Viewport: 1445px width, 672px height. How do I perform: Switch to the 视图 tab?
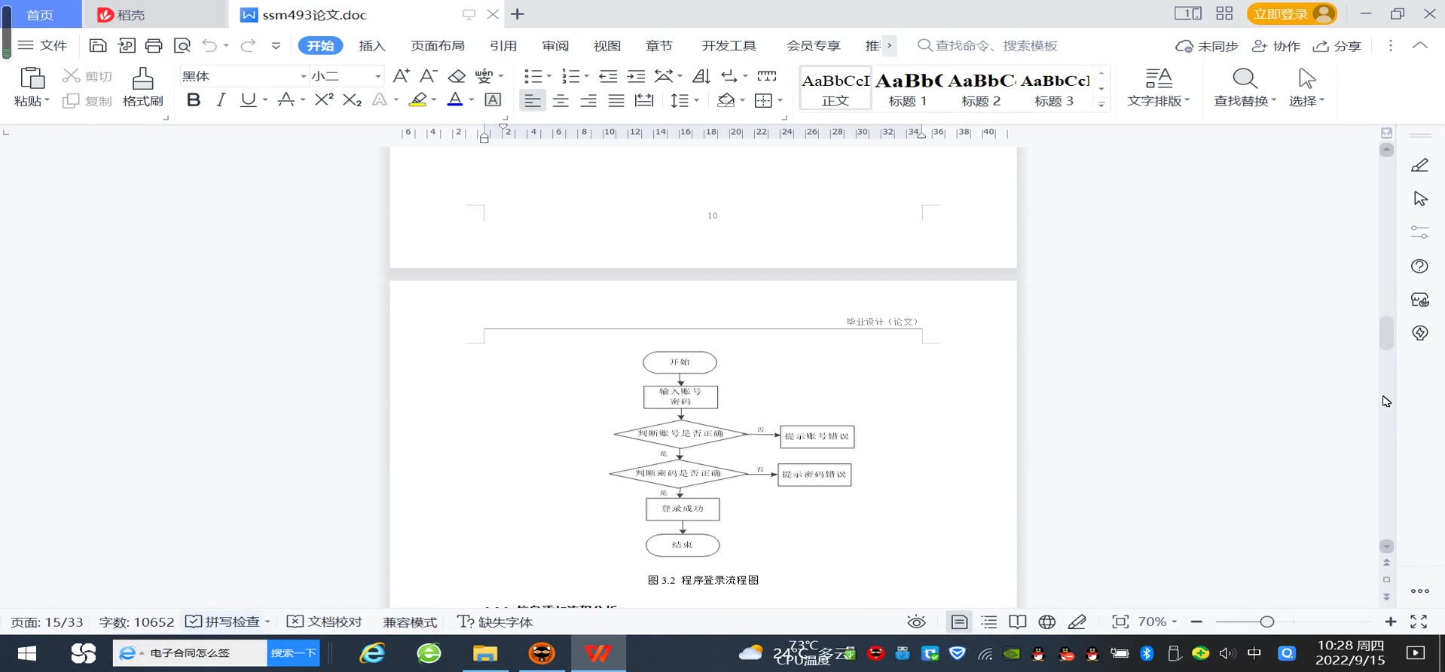[607, 46]
